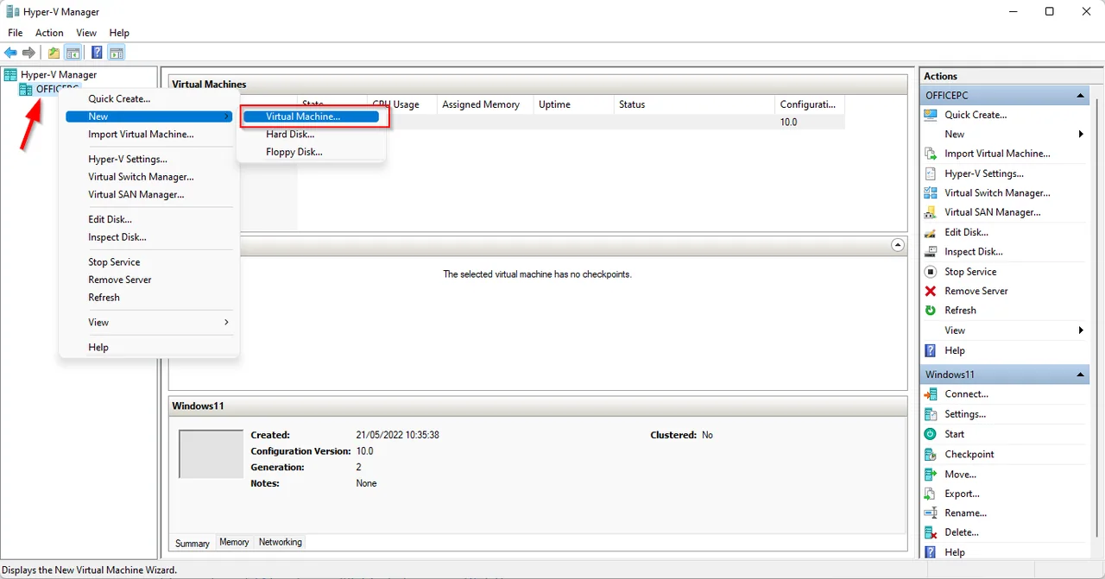Expand the View submenu in the context menu
The height and width of the screenshot is (579, 1105).
(148, 323)
